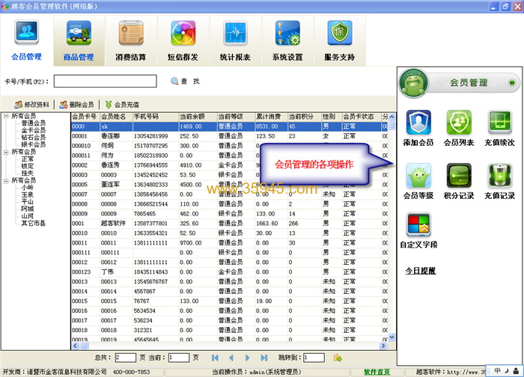Collapse the second 所有会员 status tree node
The image size is (524, 377).
point(6,152)
